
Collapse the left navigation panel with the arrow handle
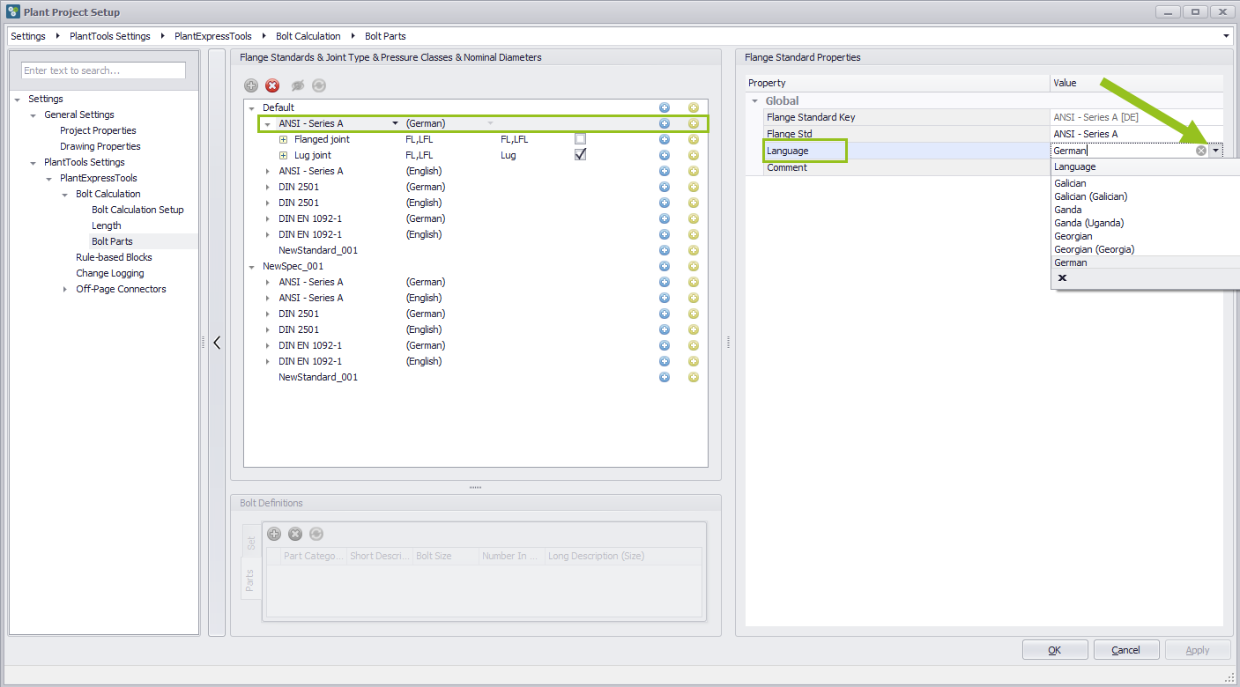(217, 343)
